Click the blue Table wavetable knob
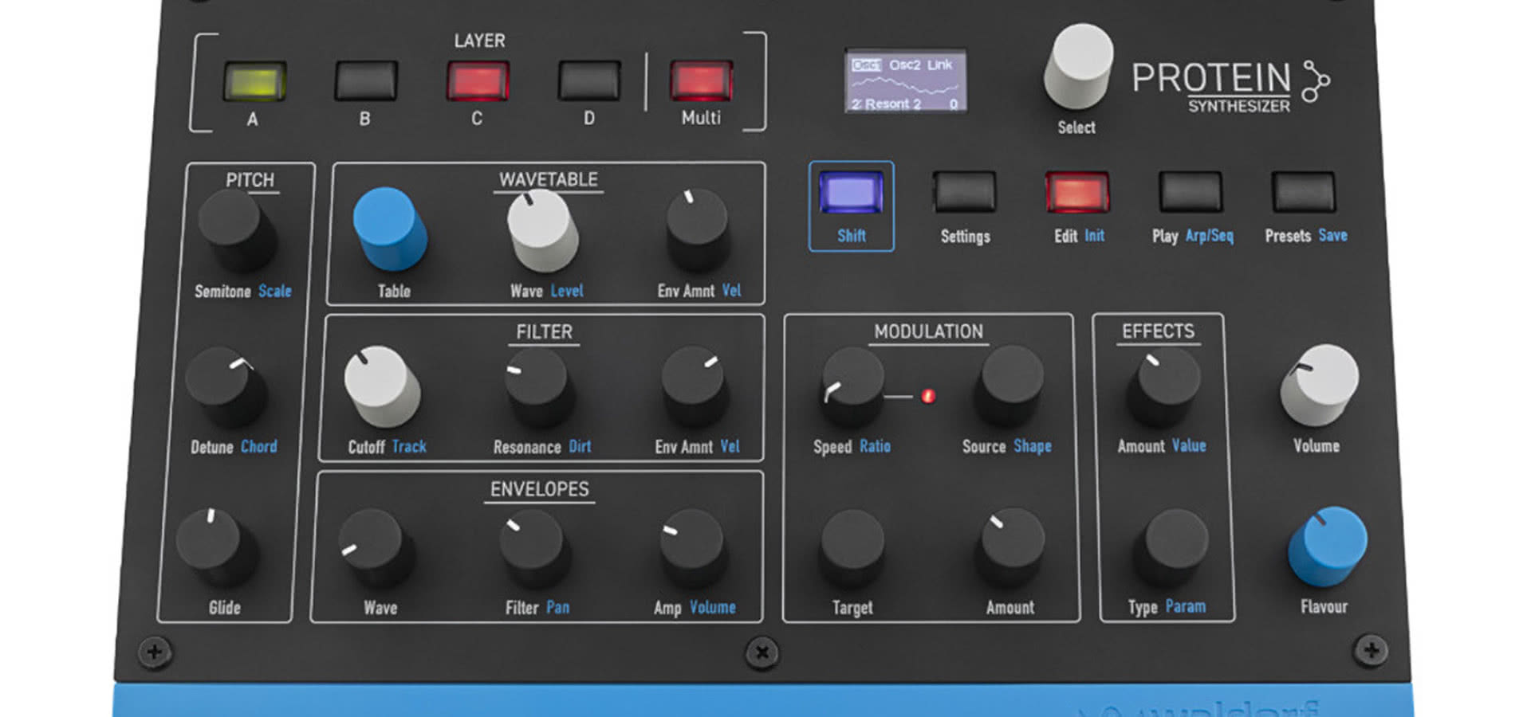 pyautogui.click(x=388, y=227)
